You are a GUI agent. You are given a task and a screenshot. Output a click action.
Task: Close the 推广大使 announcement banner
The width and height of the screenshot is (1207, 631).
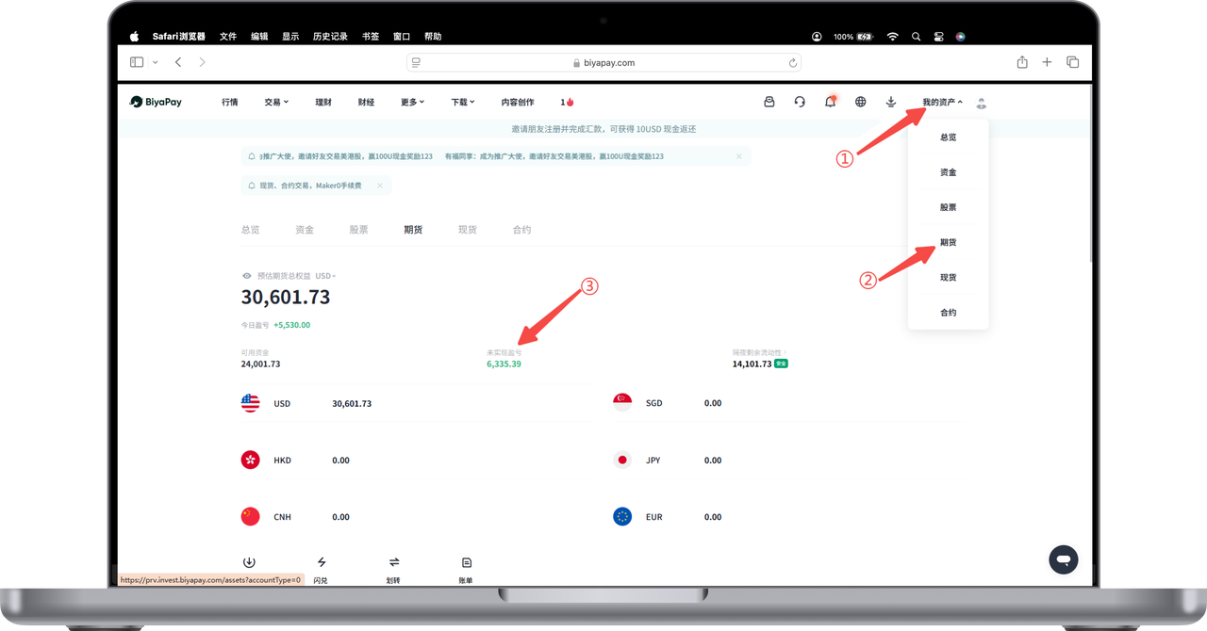coord(738,156)
